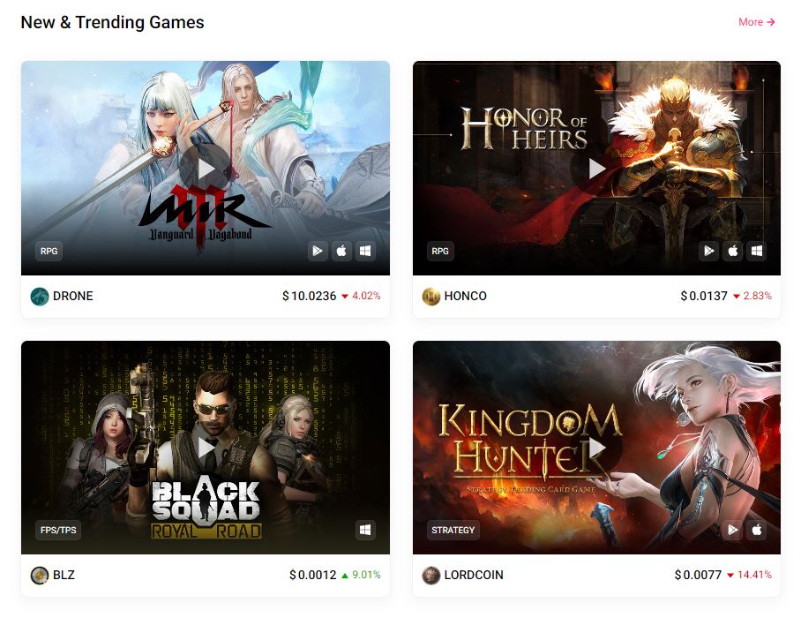Viewport: 801px width, 618px height.
Task: Play the Black Squad Royal Road video
Action: tap(206, 448)
